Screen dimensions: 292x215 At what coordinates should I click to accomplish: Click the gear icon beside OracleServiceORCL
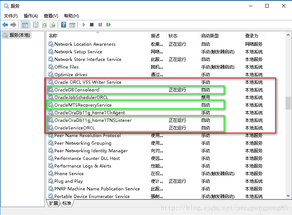(51, 128)
